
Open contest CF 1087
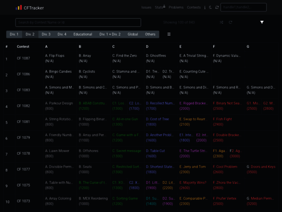click(x=23, y=58)
